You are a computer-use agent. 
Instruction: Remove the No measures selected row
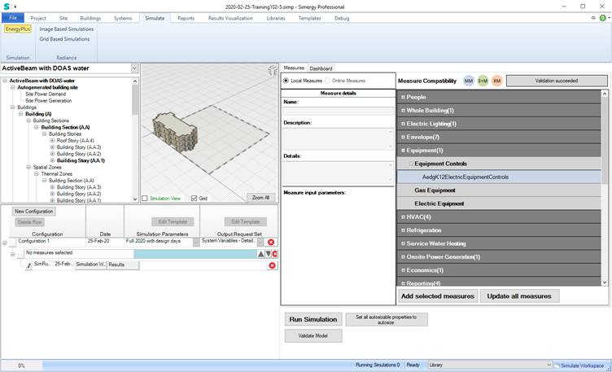[x=275, y=254]
